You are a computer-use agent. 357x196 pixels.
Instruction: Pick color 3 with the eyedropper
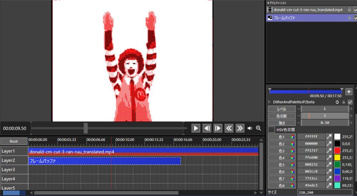point(329,151)
